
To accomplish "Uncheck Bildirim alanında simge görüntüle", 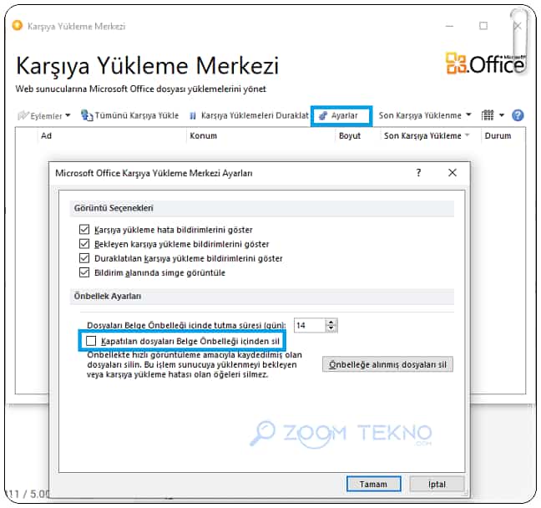I will click(84, 272).
